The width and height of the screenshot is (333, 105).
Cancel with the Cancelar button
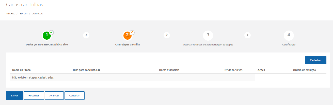click(74, 96)
